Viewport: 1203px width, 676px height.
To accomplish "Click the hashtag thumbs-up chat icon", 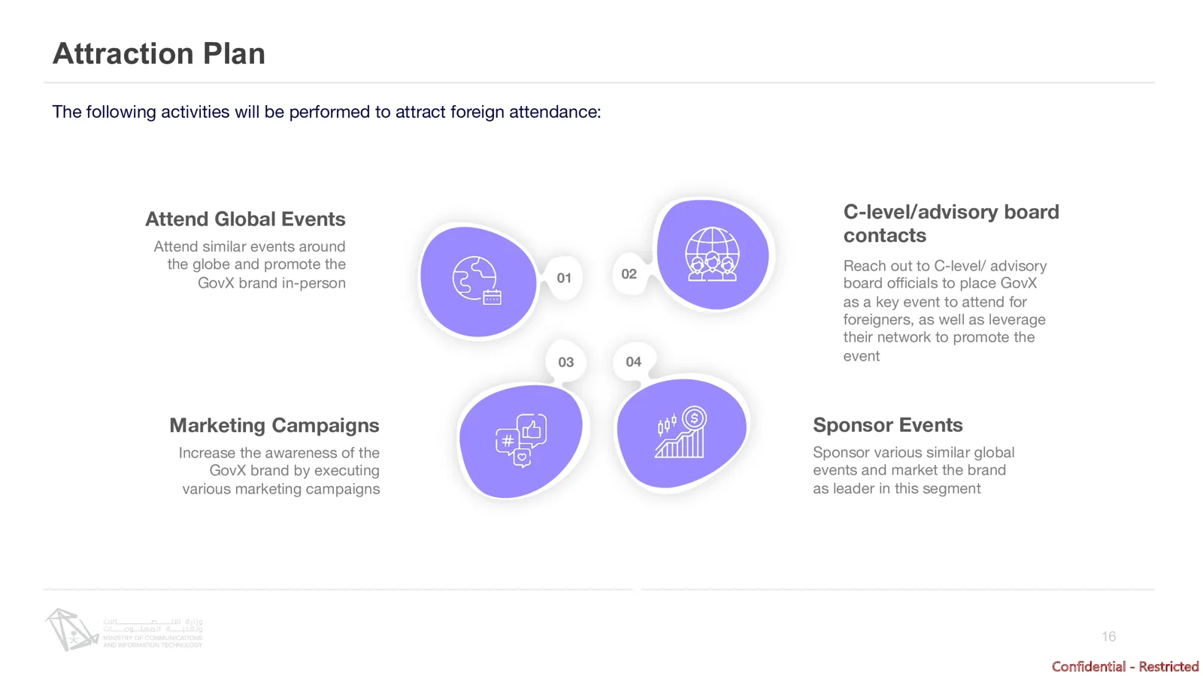I will 521,440.
